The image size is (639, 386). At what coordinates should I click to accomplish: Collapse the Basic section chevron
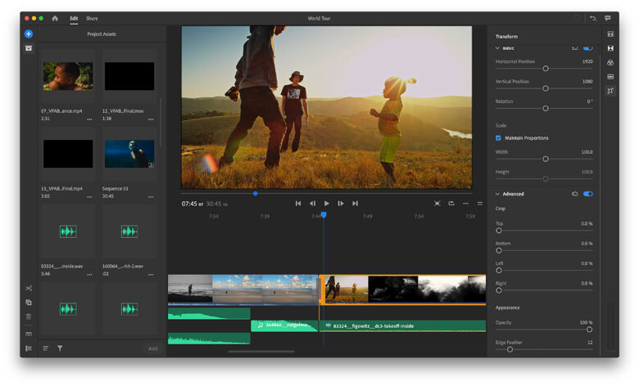click(497, 48)
